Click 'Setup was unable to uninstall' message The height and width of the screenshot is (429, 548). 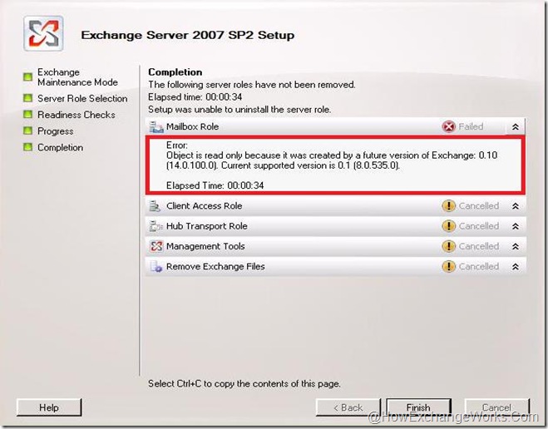pos(239,110)
